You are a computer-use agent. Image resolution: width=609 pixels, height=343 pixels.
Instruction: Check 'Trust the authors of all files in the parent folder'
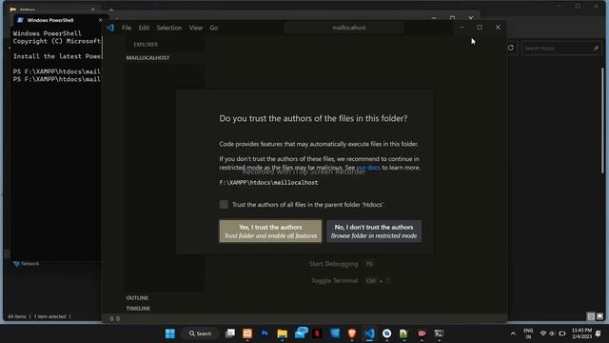(x=224, y=205)
